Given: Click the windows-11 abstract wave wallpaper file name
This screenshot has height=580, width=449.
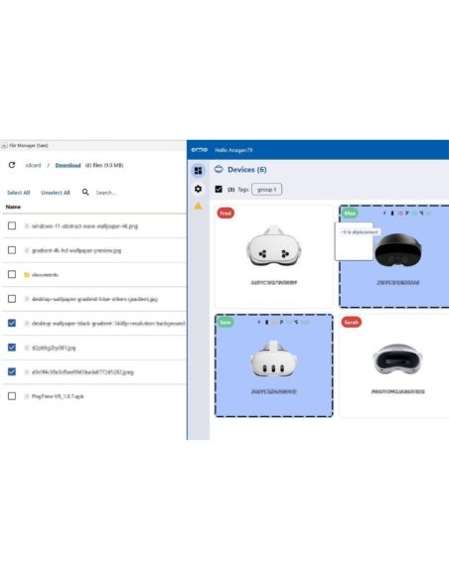Looking at the screenshot, I should point(84,226).
